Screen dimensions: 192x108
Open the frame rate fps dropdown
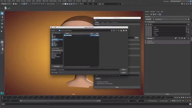[176, 101]
